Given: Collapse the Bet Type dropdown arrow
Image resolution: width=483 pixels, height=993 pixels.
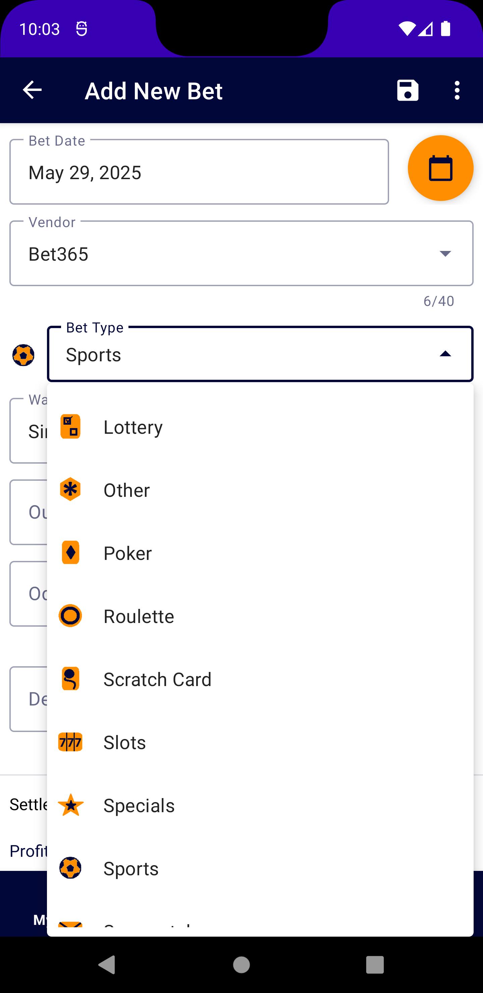Looking at the screenshot, I should click(x=445, y=354).
